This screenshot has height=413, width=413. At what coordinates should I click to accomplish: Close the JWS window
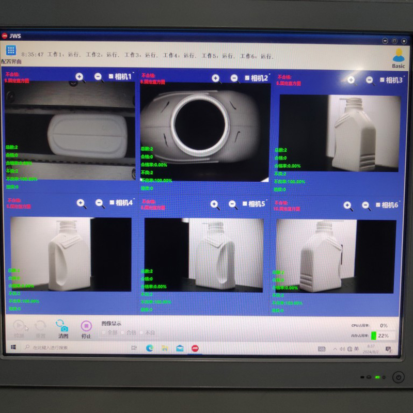coord(404,41)
